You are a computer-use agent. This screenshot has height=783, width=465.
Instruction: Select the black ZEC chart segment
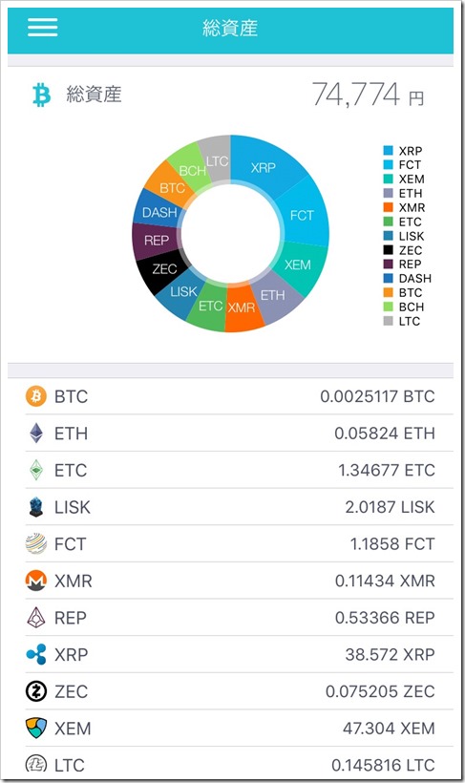162,270
